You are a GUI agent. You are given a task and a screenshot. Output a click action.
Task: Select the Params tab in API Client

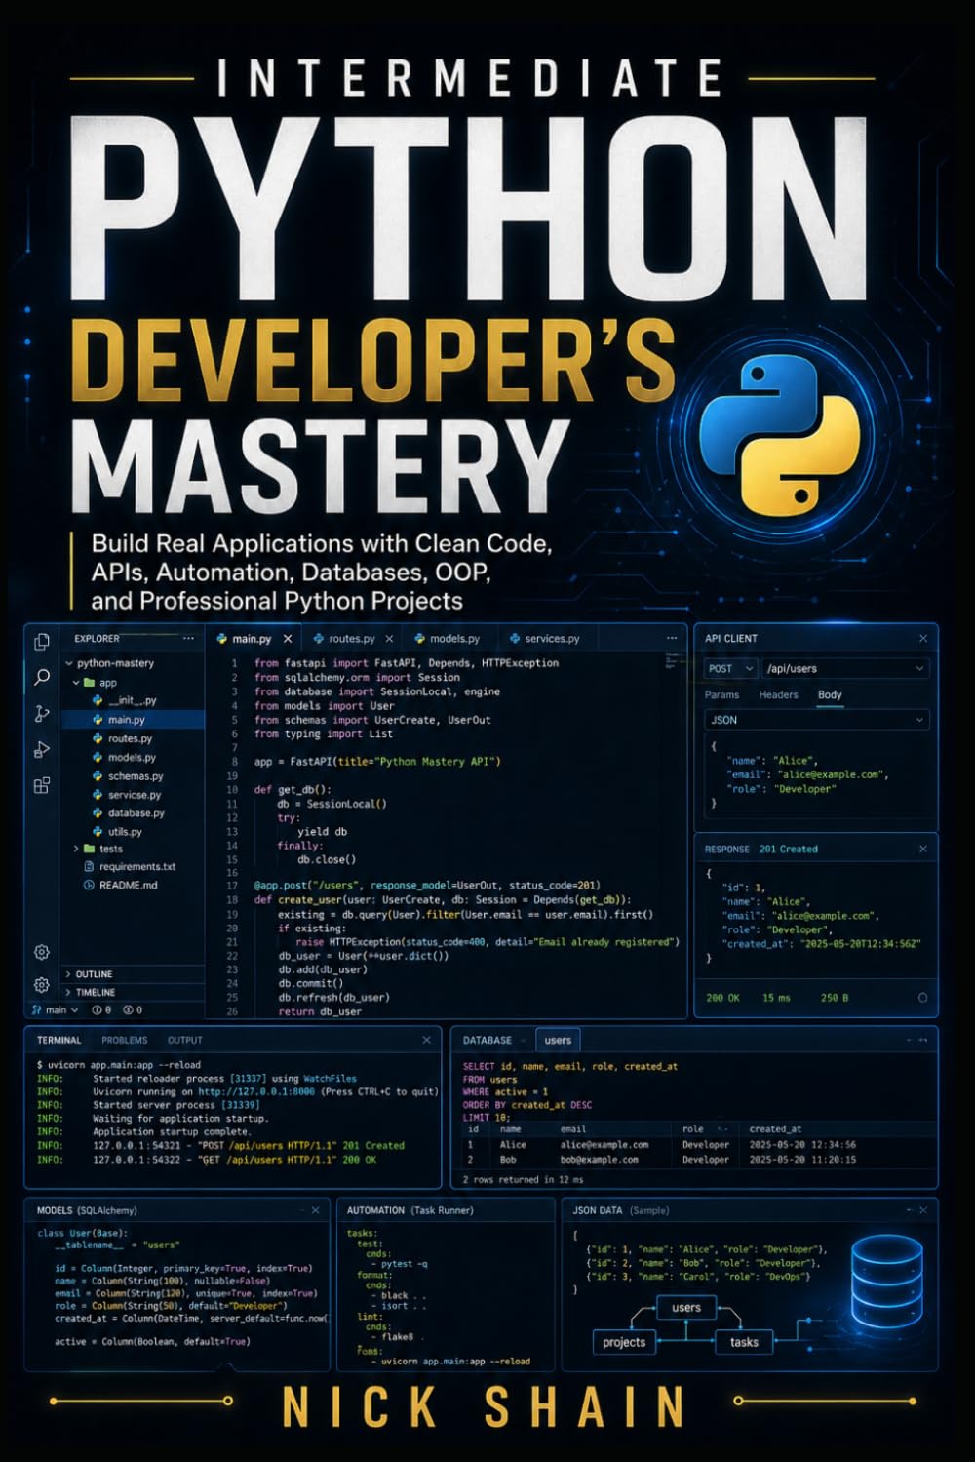(x=721, y=695)
